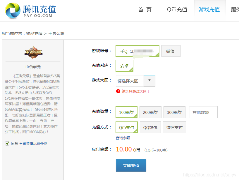Open the Q币充值 navigation tab

point(177,10)
